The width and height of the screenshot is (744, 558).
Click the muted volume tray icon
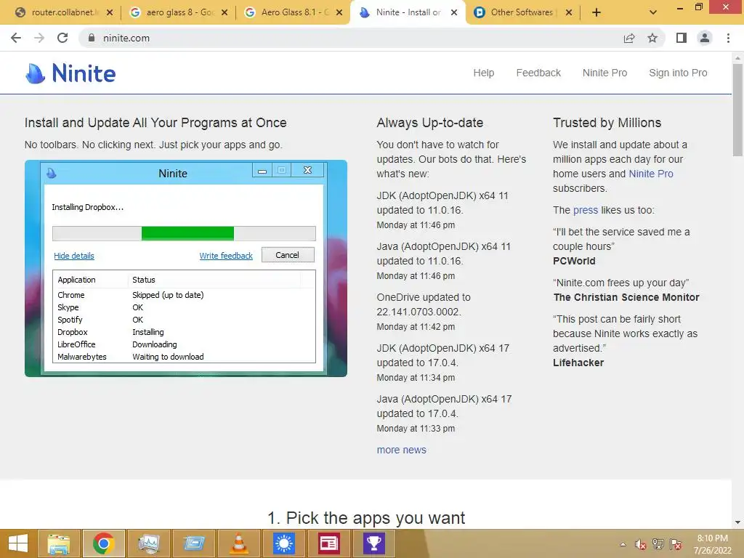640,544
